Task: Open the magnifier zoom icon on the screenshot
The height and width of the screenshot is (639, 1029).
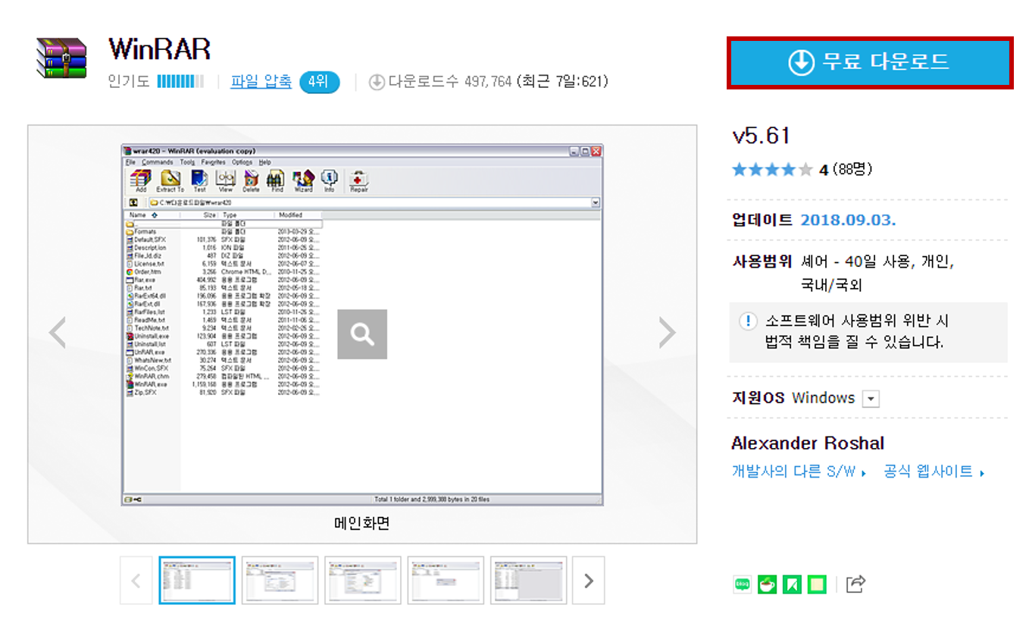Action: 362,334
